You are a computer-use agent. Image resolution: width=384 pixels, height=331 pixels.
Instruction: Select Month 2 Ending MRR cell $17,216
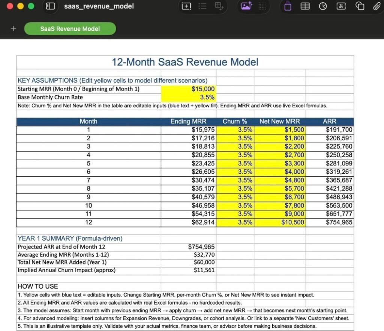(189, 138)
